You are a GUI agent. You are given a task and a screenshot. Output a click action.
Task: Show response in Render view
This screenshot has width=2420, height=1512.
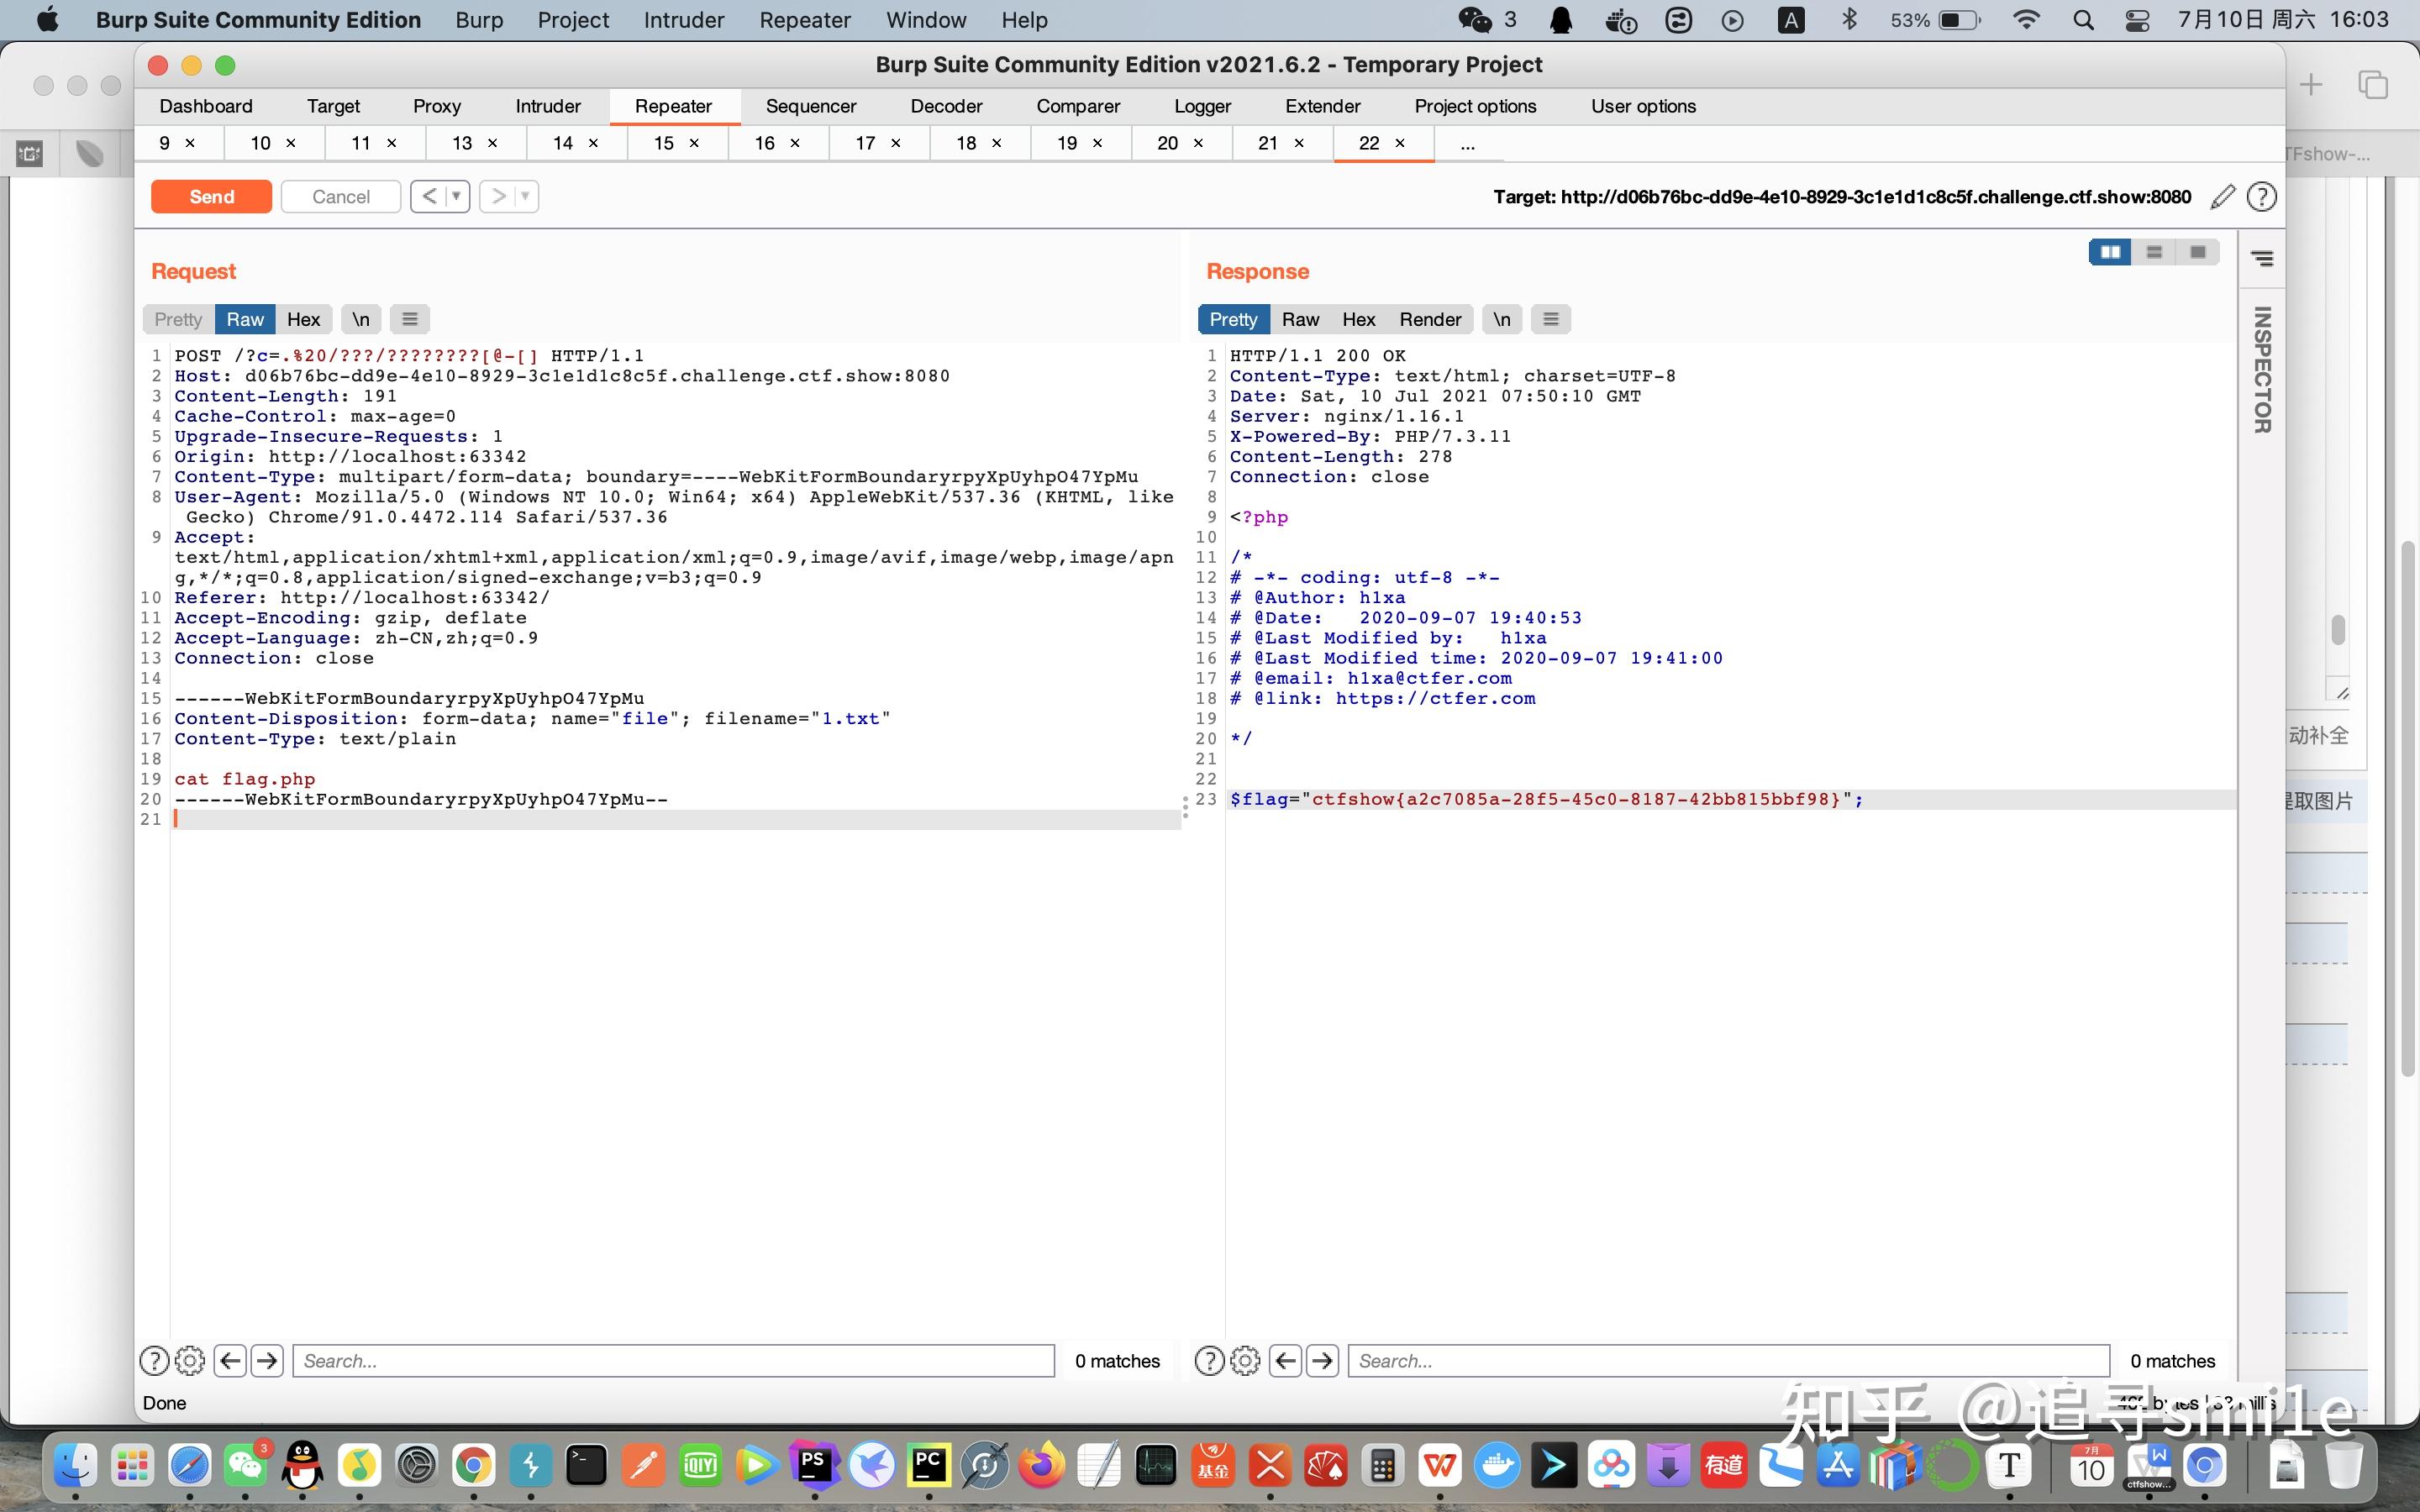coord(1429,319)
